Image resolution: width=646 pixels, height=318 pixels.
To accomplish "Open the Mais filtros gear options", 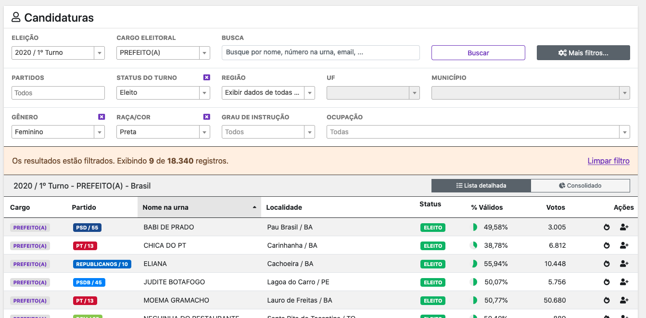I will point(583,52).
